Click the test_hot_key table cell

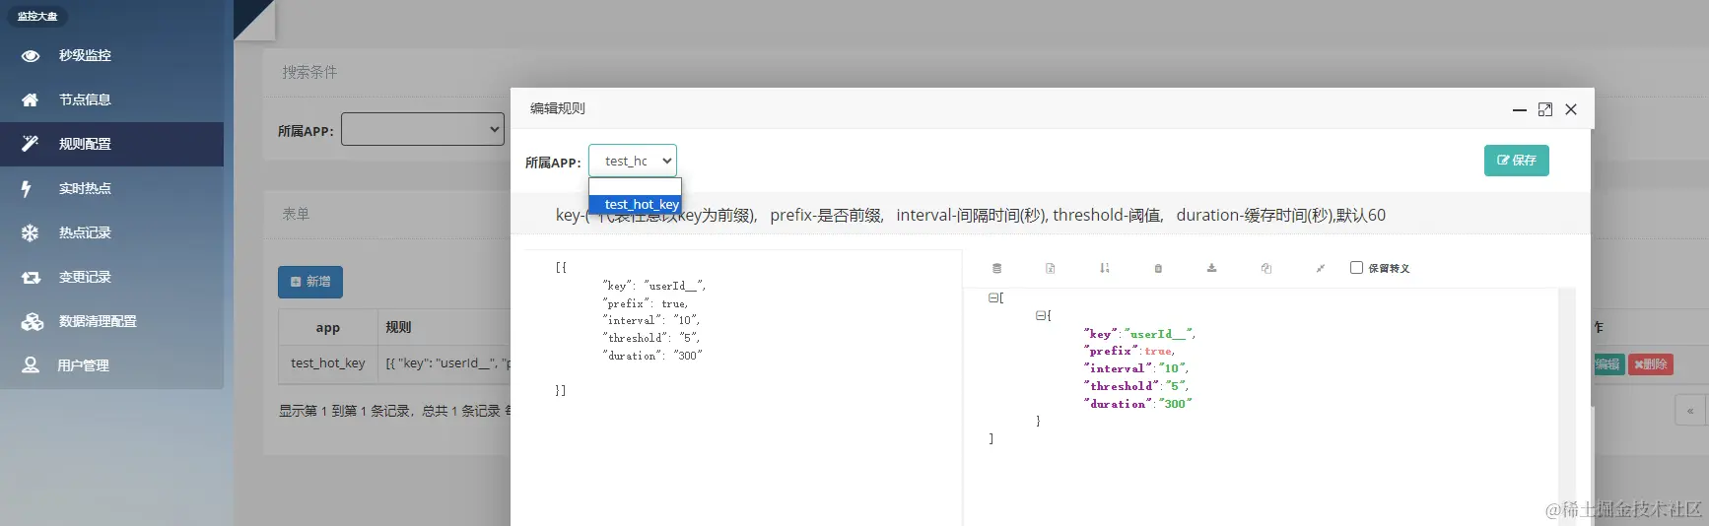click(328, 363)
